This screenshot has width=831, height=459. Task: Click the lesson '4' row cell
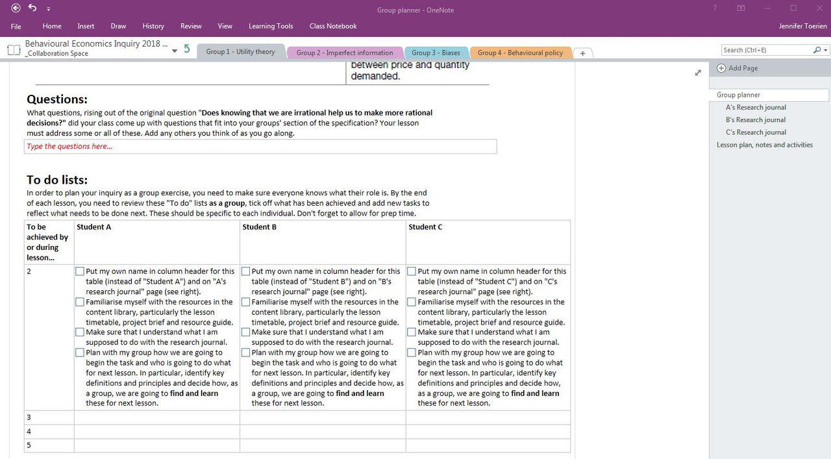[49, 432]
